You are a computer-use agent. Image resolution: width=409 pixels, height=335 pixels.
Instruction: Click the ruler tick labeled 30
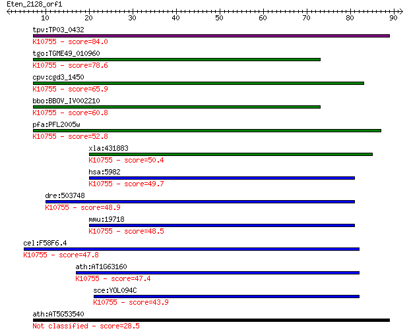pos(133,18)
